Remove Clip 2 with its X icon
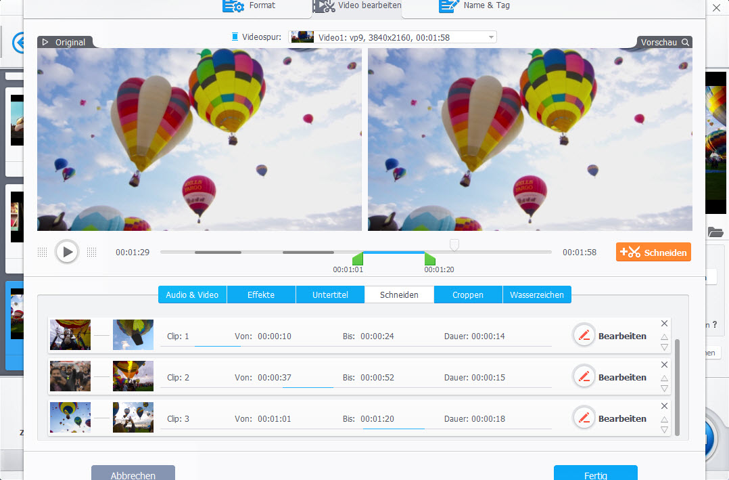Screen dimensions: 729x480 pos(664,364)
